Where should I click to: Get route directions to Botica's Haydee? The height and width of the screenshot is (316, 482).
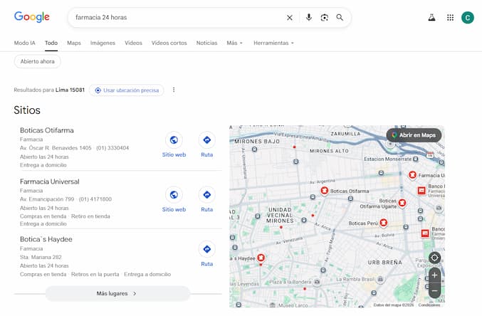(206, 250)
